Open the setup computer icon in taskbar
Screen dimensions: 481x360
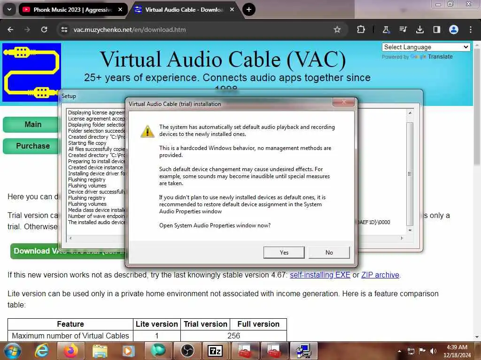click(304, 351)
